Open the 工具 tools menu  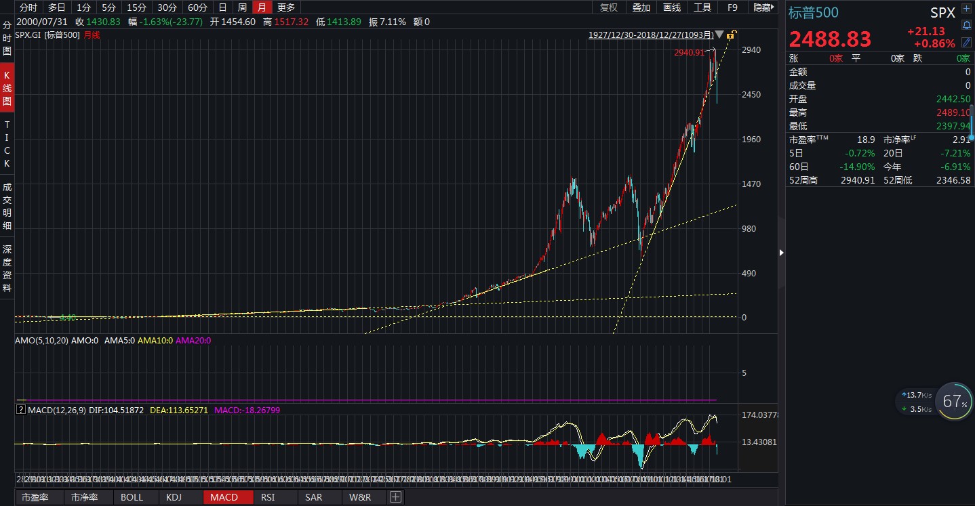pyautogui.click(x=702, y=7)
